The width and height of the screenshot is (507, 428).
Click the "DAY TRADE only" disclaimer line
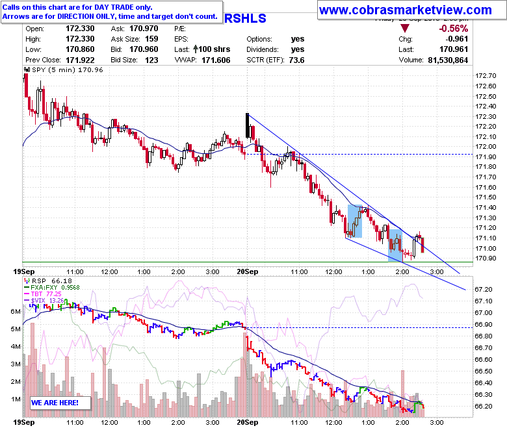click(77, 7)
